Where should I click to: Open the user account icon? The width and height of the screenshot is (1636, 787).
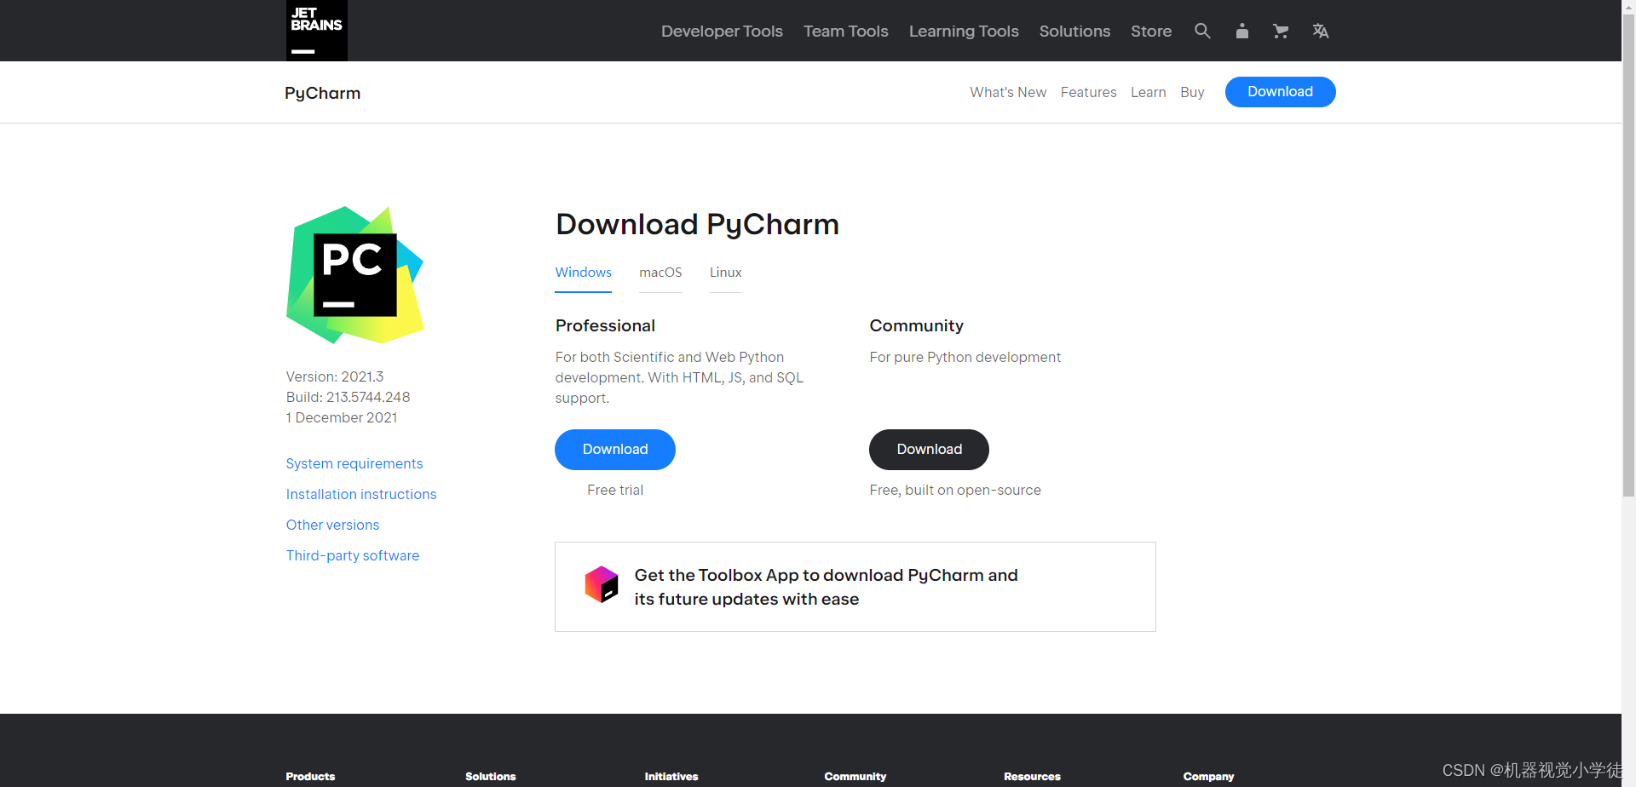[x=1242, y=31]
